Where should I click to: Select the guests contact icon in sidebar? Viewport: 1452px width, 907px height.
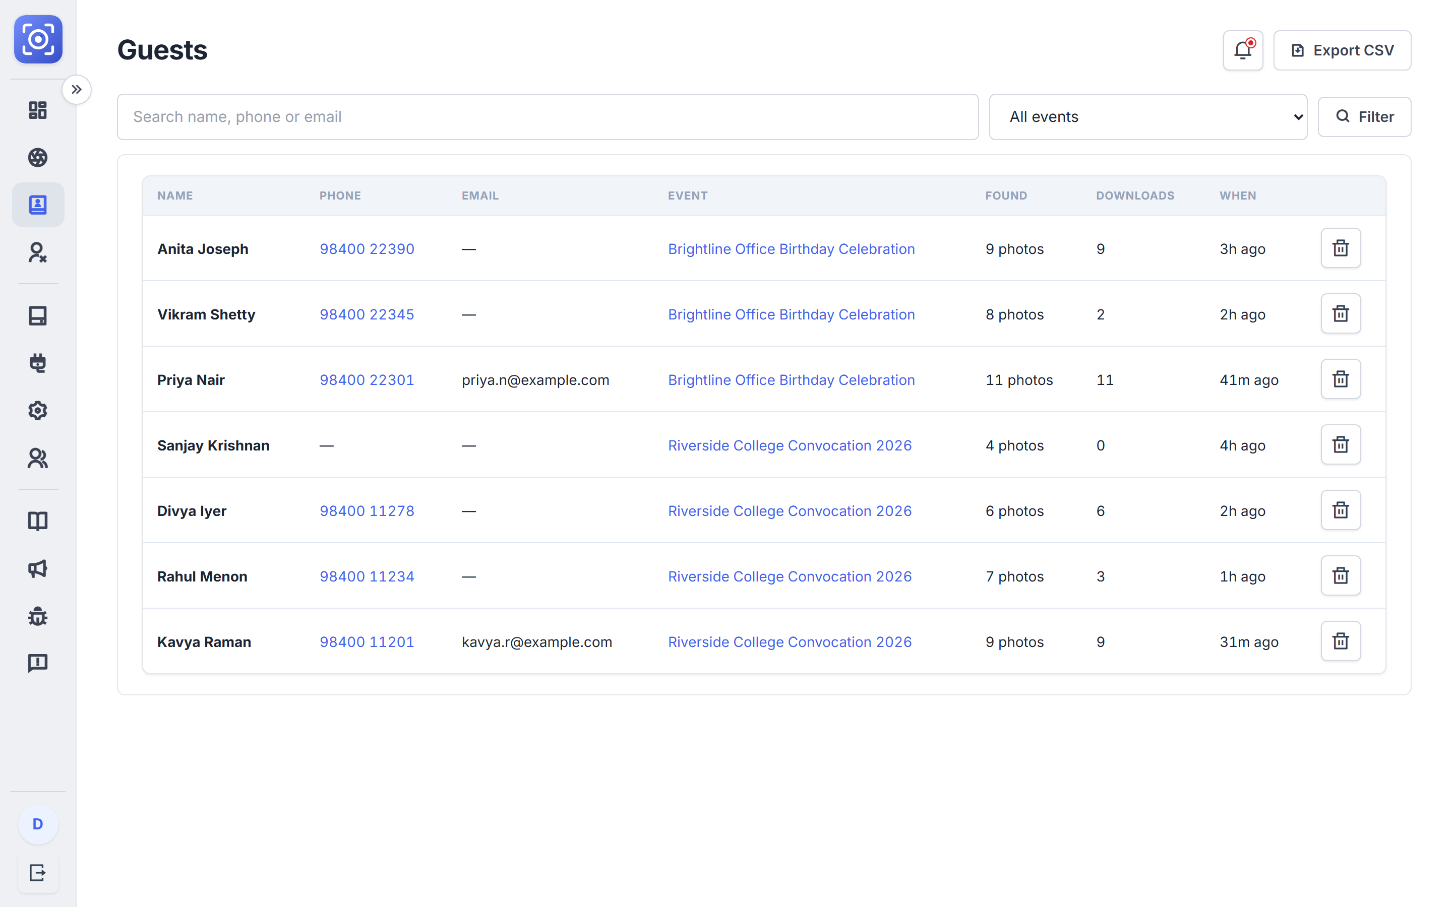38,205
